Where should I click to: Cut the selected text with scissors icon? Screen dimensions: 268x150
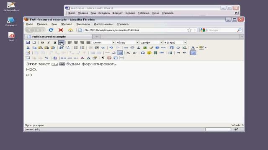point(28,47)
